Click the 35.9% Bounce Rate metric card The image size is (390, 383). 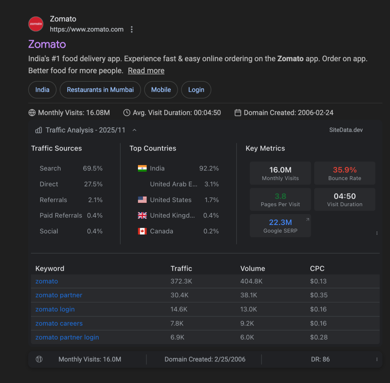[x=345, y=173]
